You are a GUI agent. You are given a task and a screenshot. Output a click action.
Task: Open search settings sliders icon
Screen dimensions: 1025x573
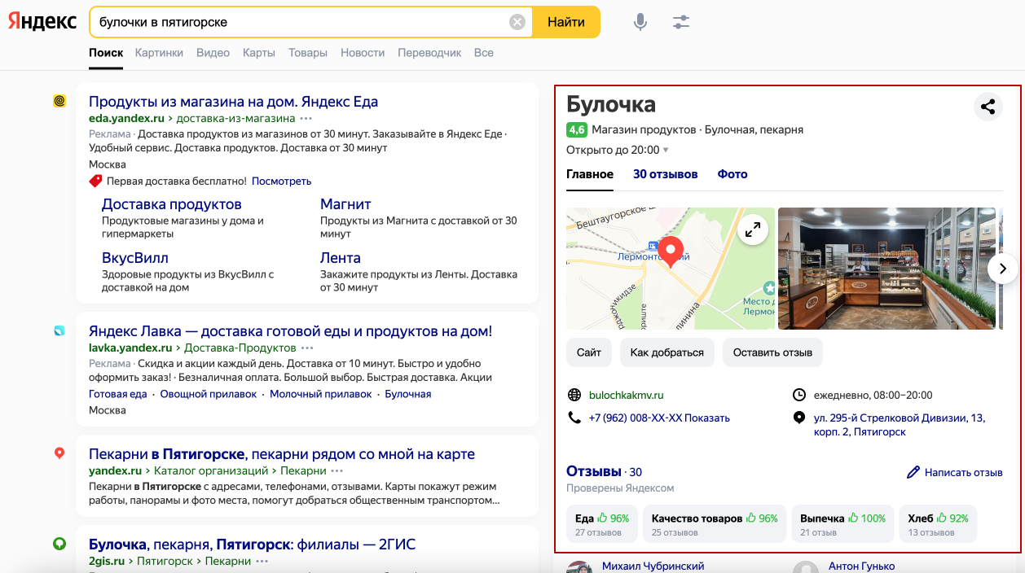click(681, 22)
